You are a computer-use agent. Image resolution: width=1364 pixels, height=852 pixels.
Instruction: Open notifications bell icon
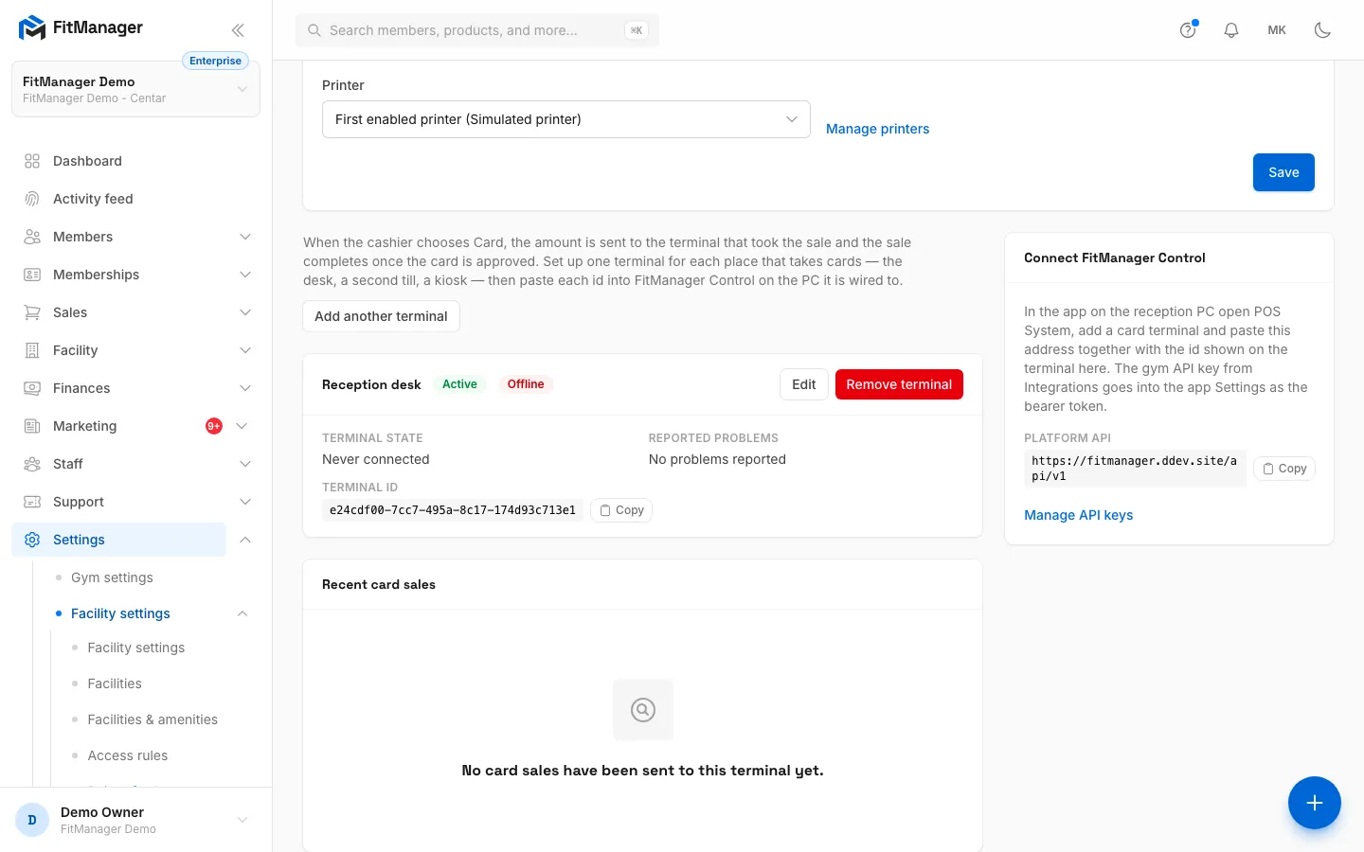pos(1231,30)
